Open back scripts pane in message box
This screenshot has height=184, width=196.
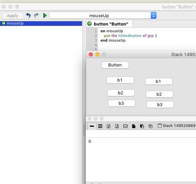142,126
